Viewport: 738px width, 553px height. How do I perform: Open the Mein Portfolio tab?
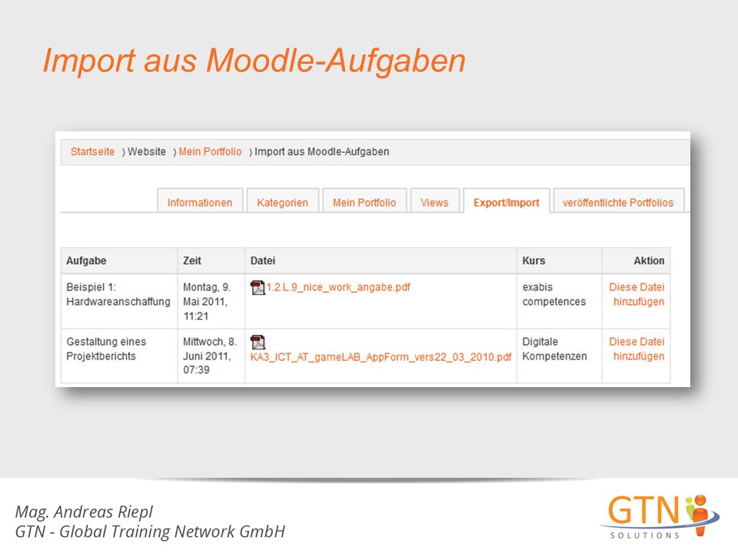click(x=364, y=202)
